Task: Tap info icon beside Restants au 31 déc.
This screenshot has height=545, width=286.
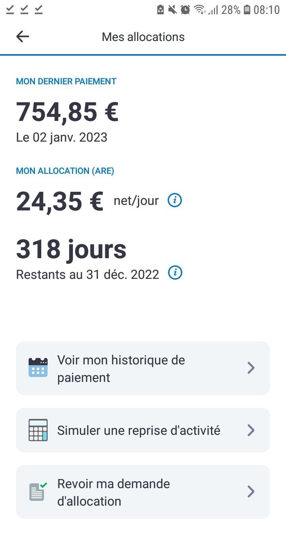Action: (x=175, y=273)
